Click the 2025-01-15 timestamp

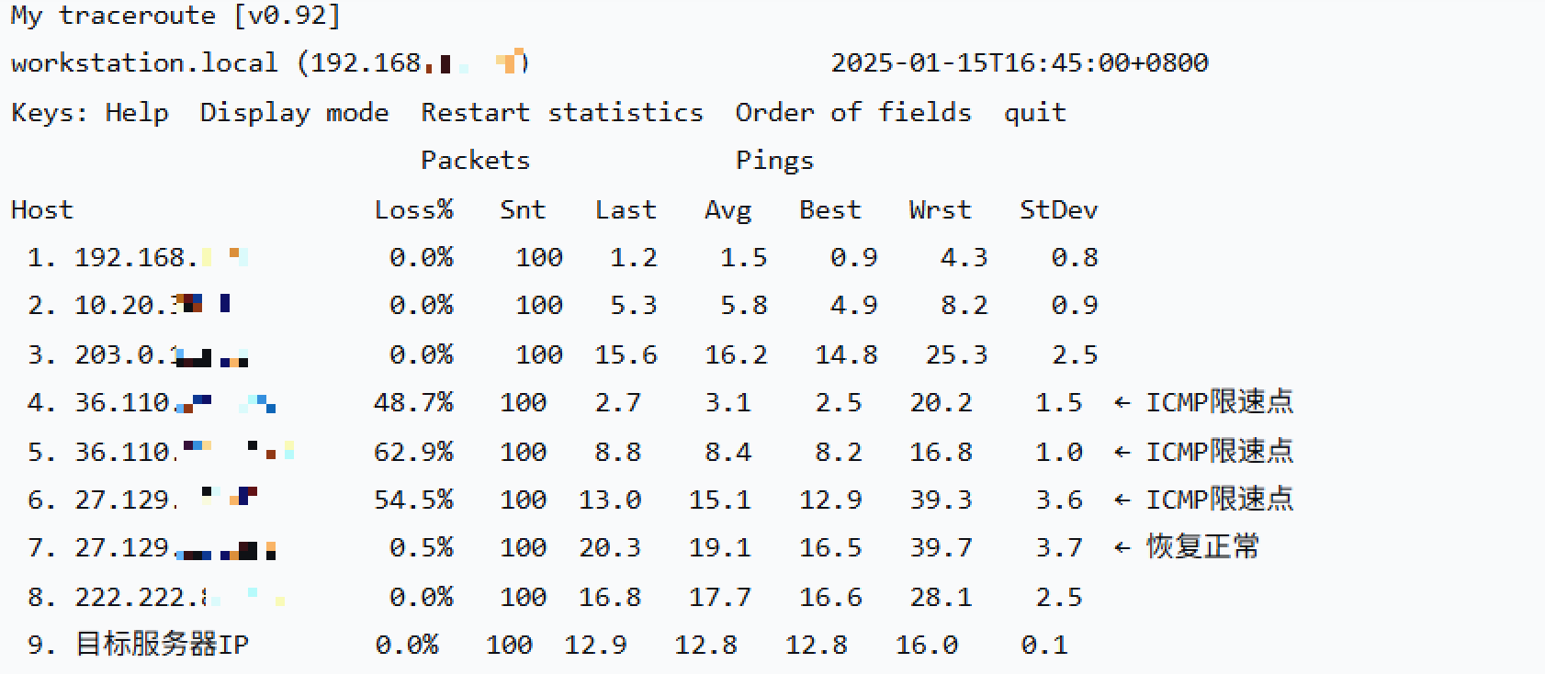pos(1019,63)
